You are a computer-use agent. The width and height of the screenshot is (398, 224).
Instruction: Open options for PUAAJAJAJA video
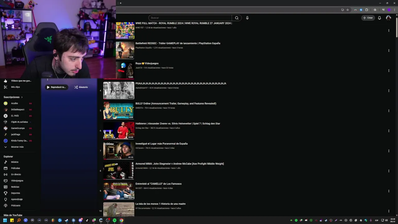[x=389, y=91]
